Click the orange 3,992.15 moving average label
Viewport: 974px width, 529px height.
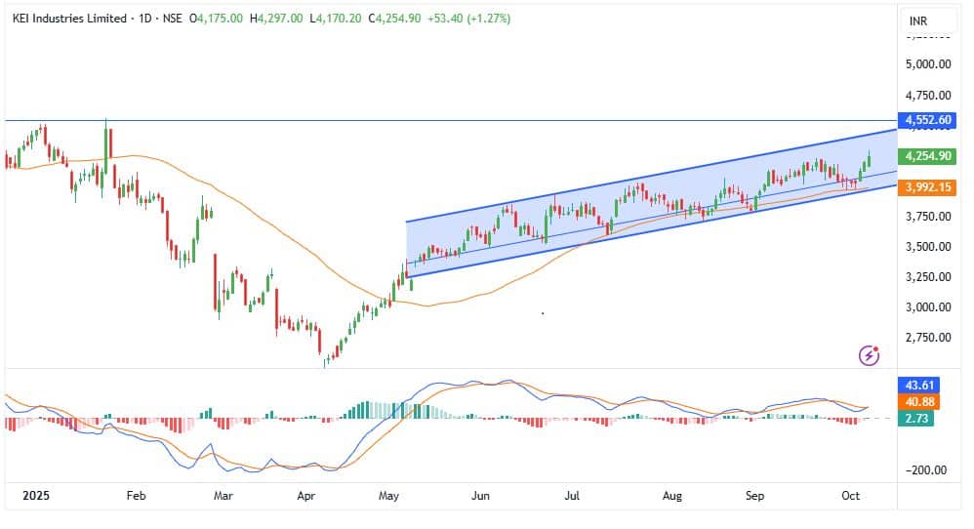pyautogui.click(x=928, y=186)
